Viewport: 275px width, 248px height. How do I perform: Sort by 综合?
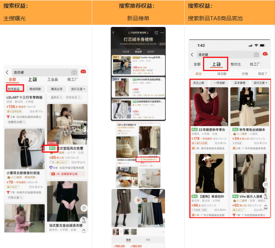[x=198, y=74]
